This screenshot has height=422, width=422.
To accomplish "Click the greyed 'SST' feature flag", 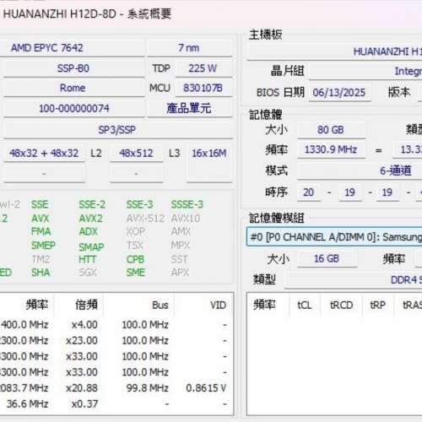I will pyautogui.click(x=179, y=259).
